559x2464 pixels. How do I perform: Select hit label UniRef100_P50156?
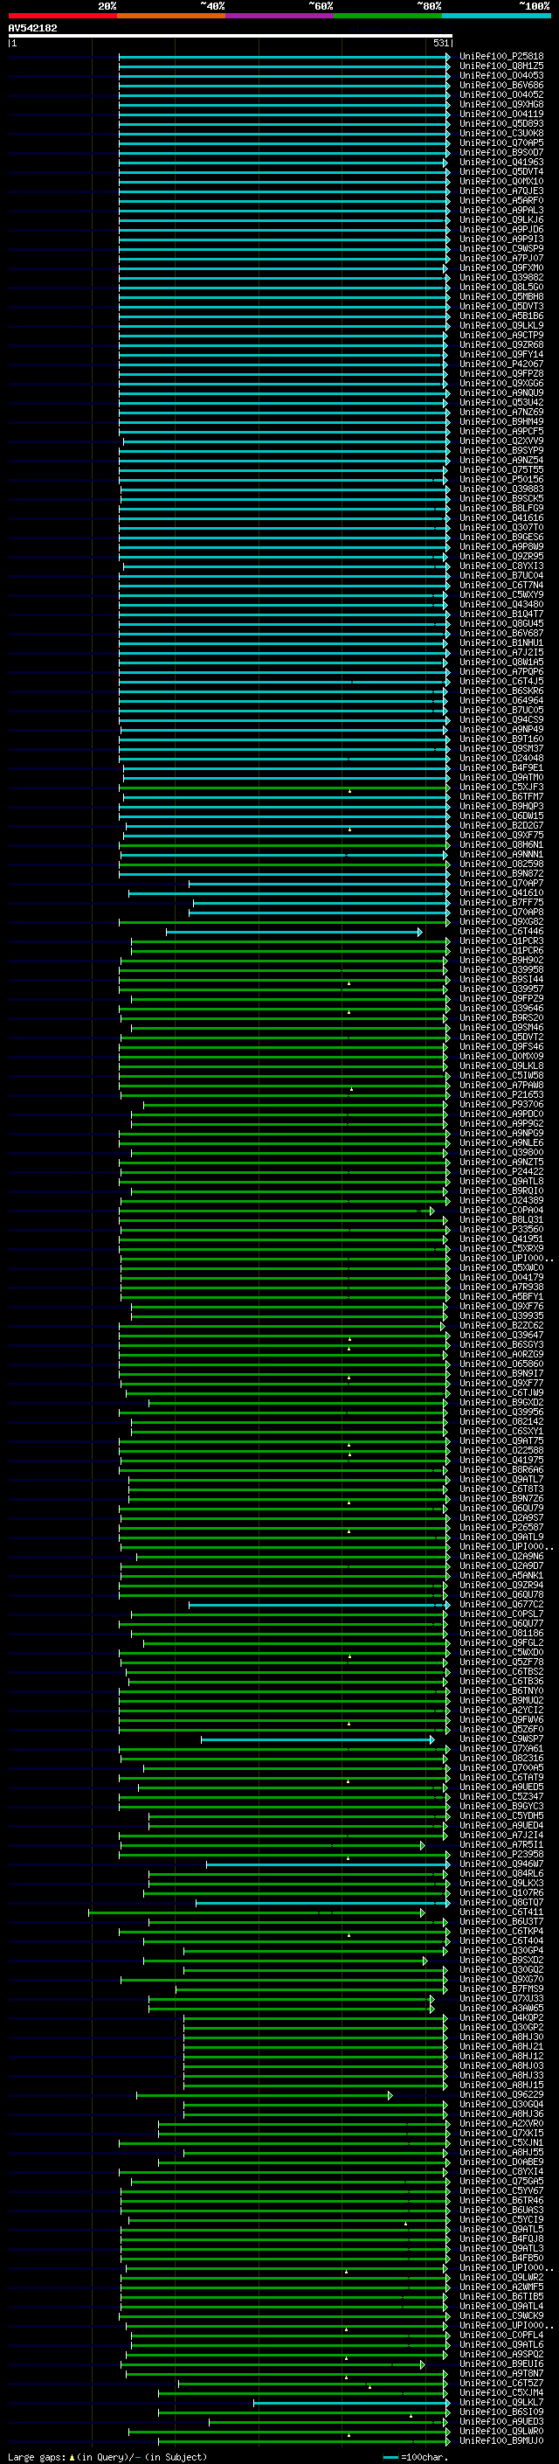pos(501,479)
